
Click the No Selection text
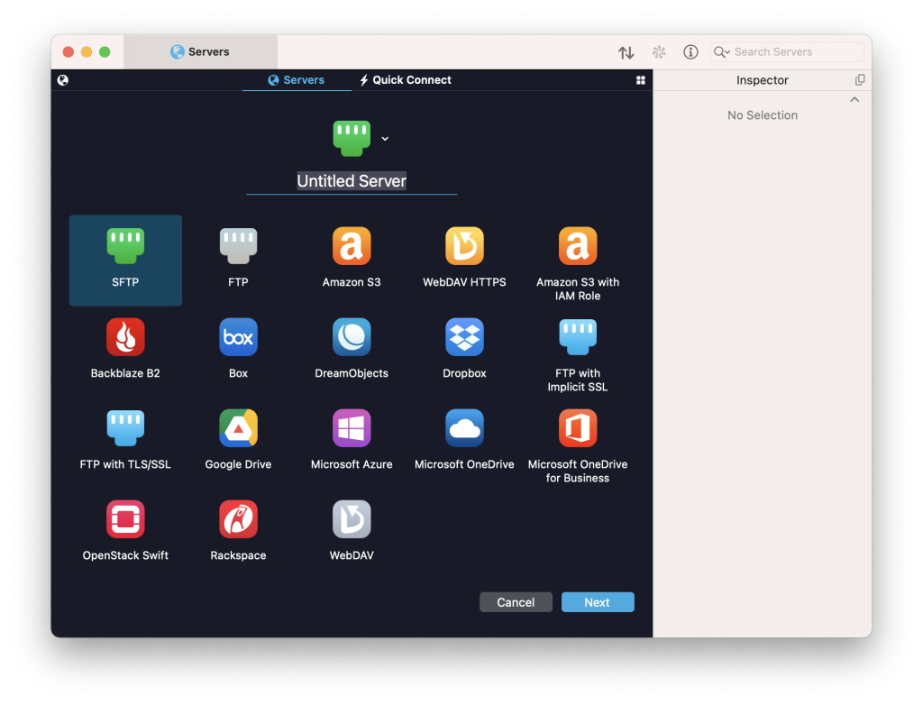coord(763,115)
